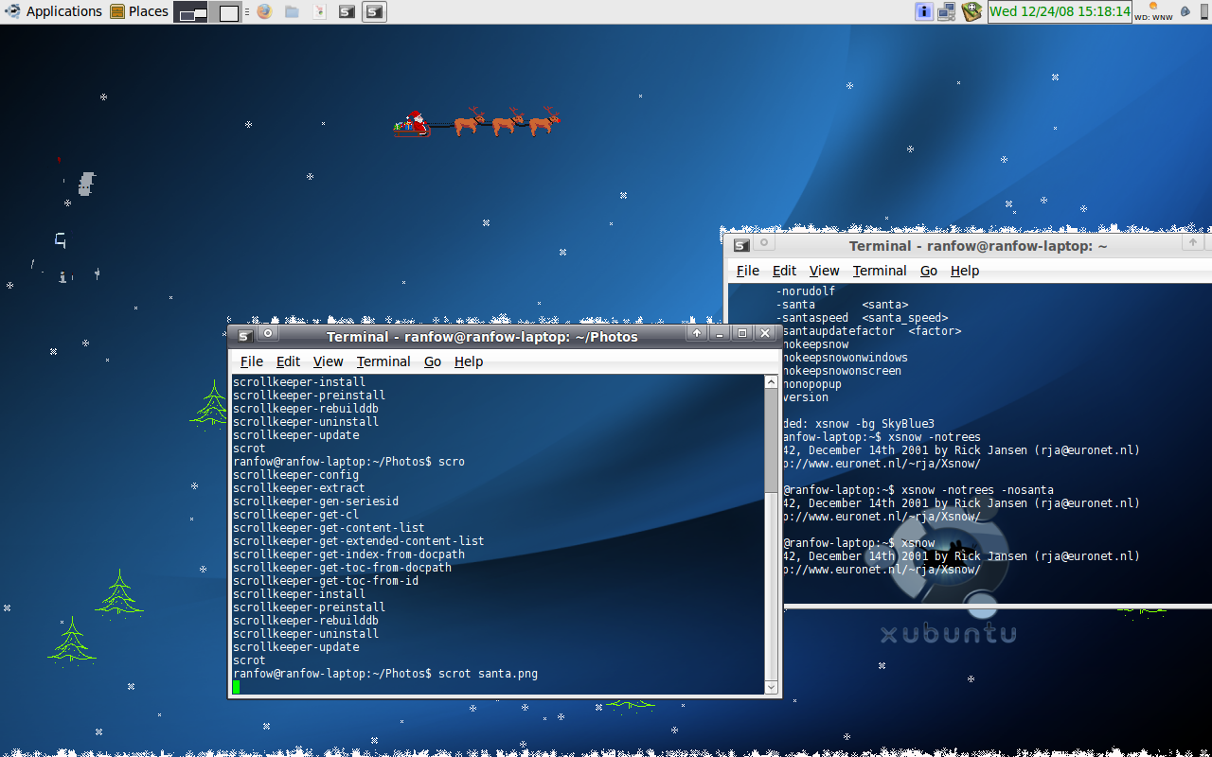Open Help menu in the background terminal

point(965,271)
